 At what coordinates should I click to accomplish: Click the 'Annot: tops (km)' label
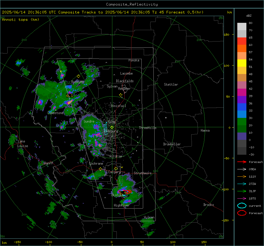click(21, 20)
